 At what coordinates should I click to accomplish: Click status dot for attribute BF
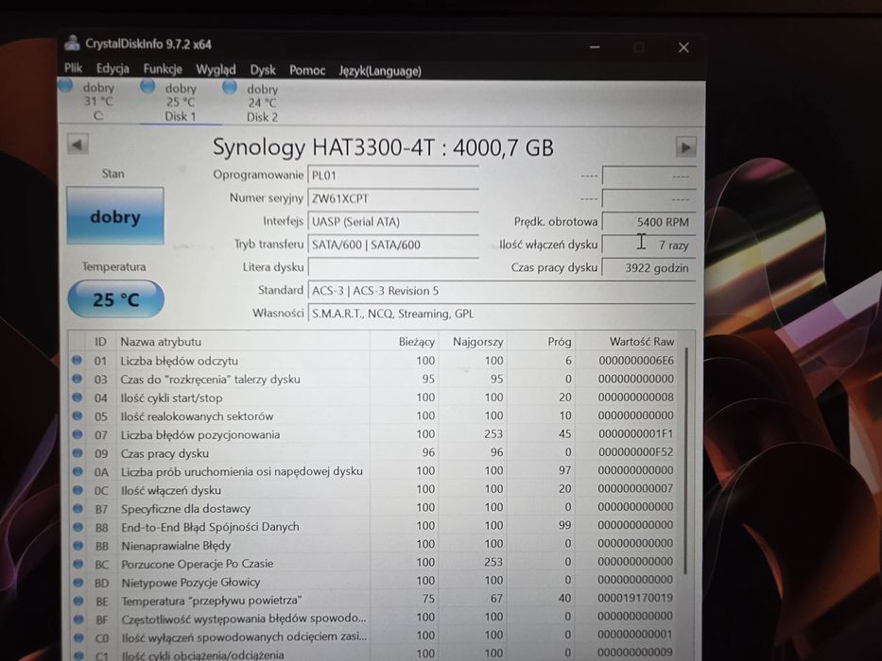78,619
